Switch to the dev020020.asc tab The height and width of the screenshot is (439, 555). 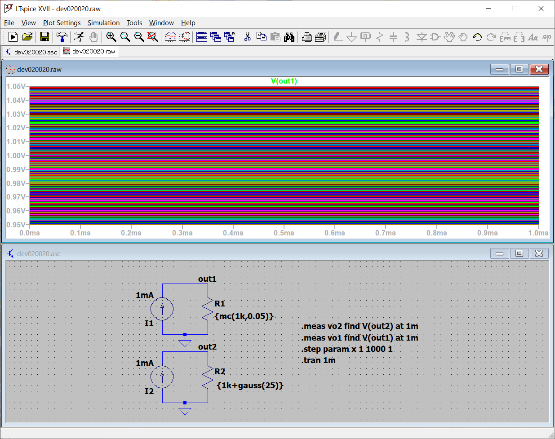pyautogui.click(x=31, y=52)
